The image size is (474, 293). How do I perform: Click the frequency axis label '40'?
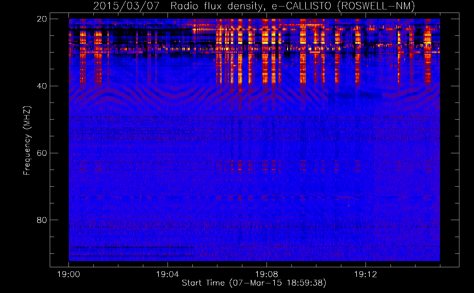click(x=42, y=86)
